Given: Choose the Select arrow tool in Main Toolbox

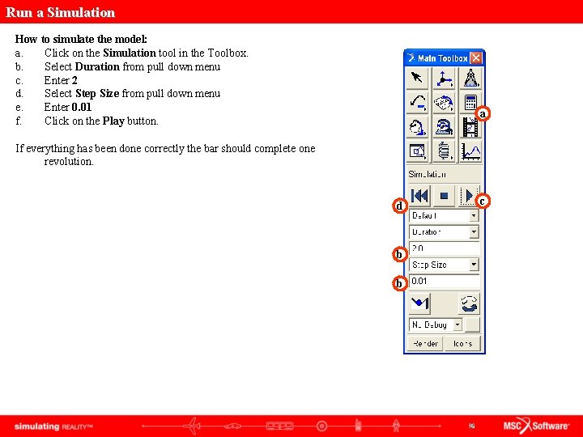Looking at the screenshot, I should pyautogui.click(x=417, y=78).
